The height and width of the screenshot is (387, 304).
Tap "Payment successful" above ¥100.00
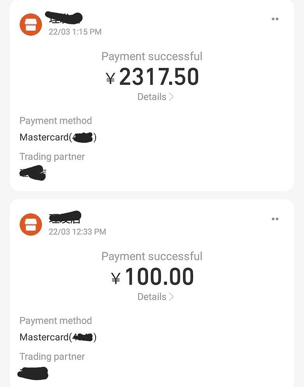152,256
